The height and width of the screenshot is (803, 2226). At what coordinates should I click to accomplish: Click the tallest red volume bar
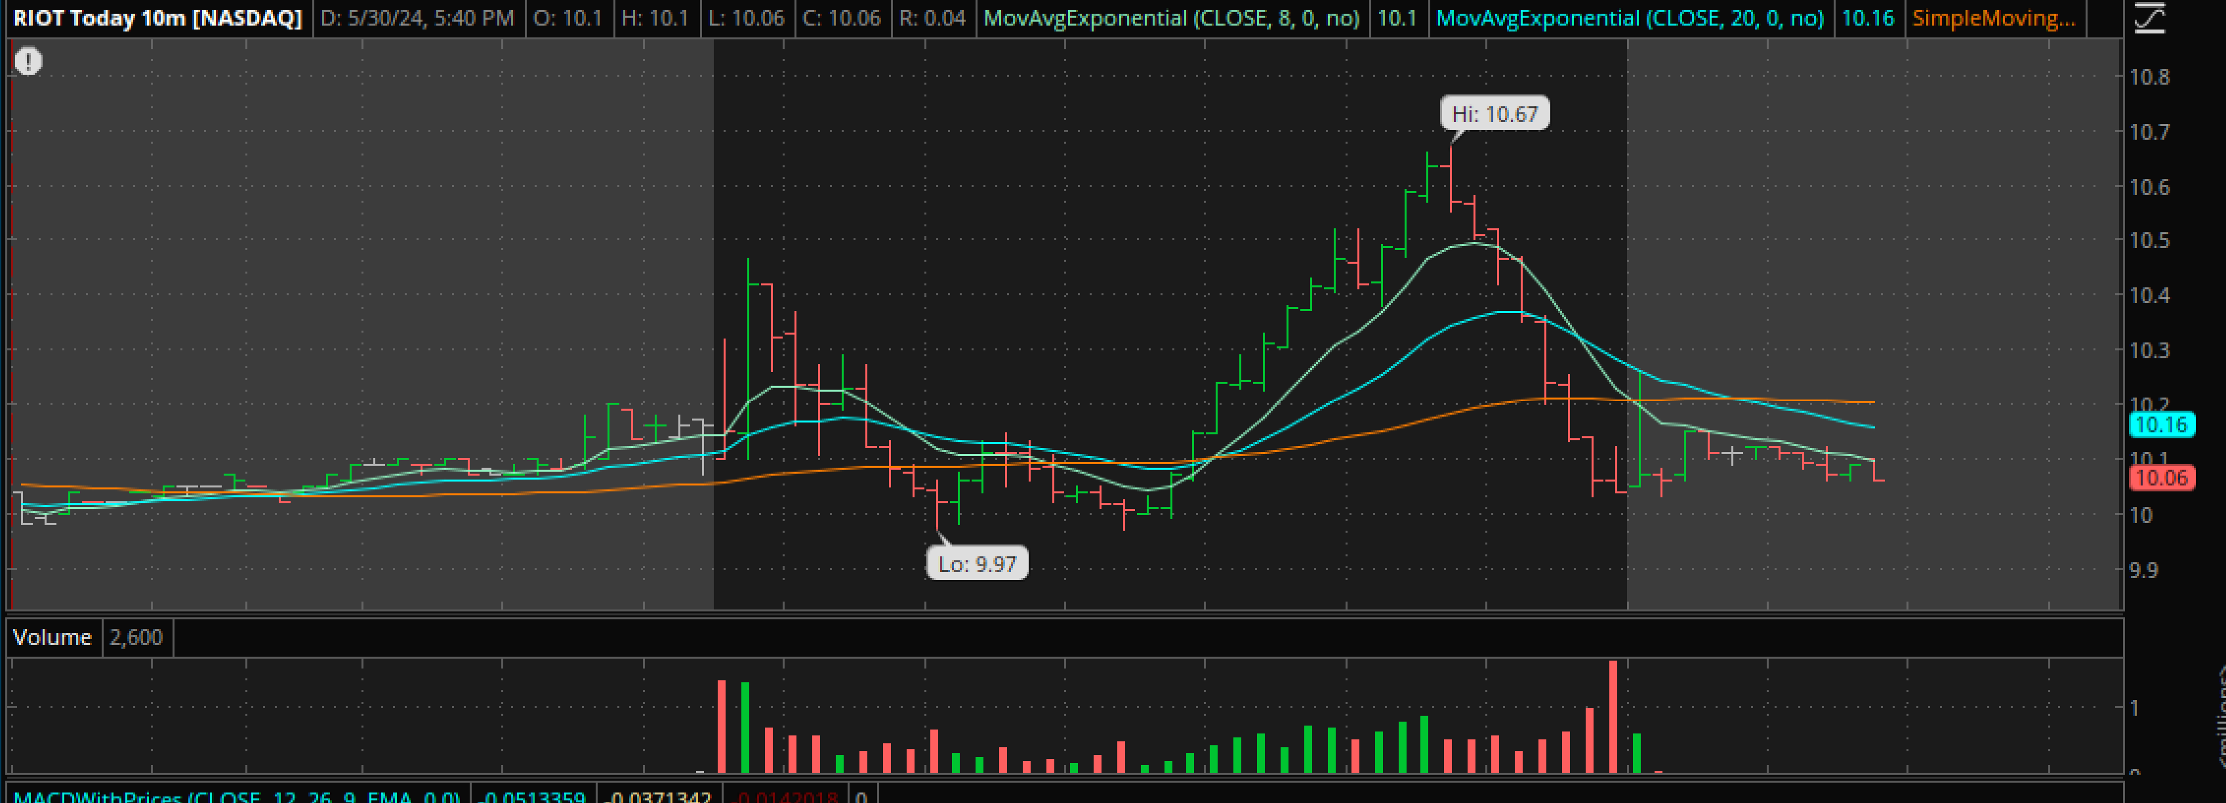click(x=1613, y=718)
